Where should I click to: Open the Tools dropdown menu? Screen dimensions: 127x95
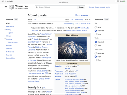pos(87,20)
